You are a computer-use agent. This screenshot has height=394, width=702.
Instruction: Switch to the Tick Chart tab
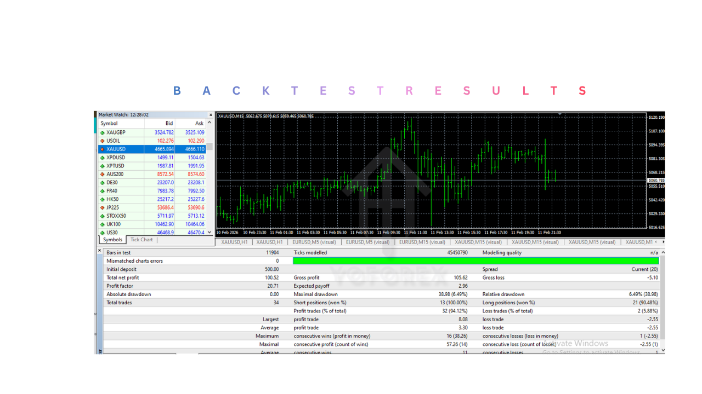click(141, 240)
